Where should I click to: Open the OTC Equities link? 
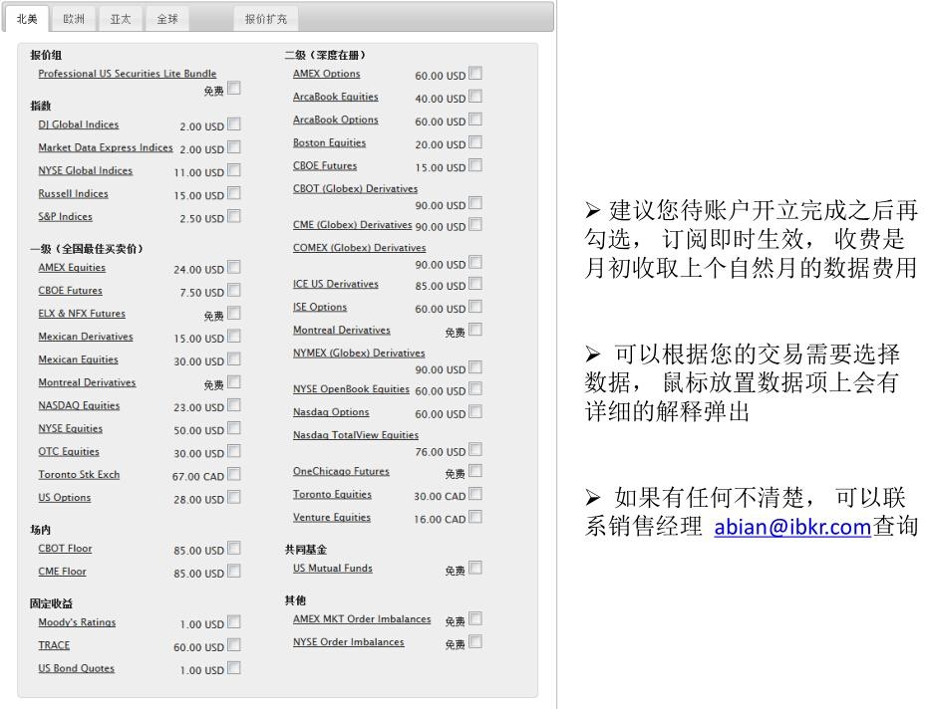point(69,451)
